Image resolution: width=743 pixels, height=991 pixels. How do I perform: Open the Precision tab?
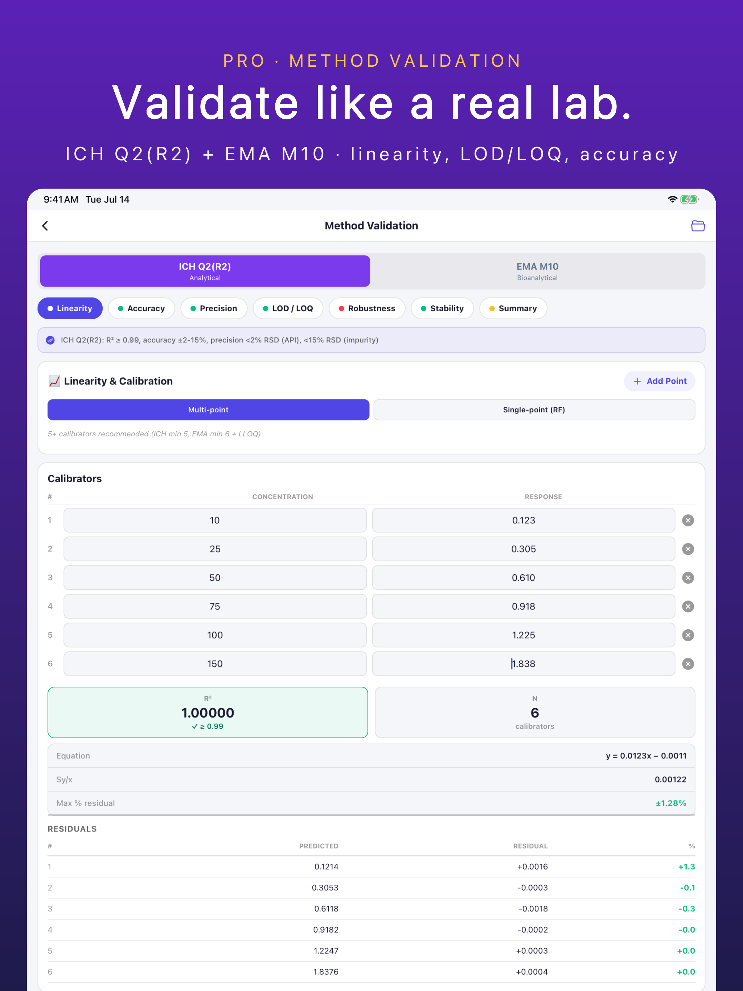(214, 308)
